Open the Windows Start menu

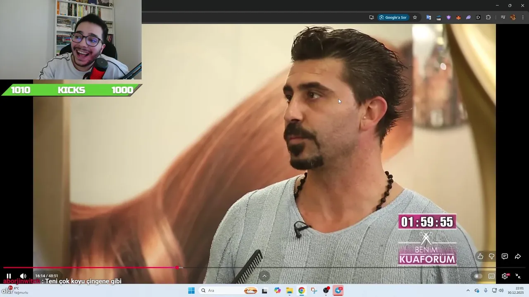click(x=191, y=290)
